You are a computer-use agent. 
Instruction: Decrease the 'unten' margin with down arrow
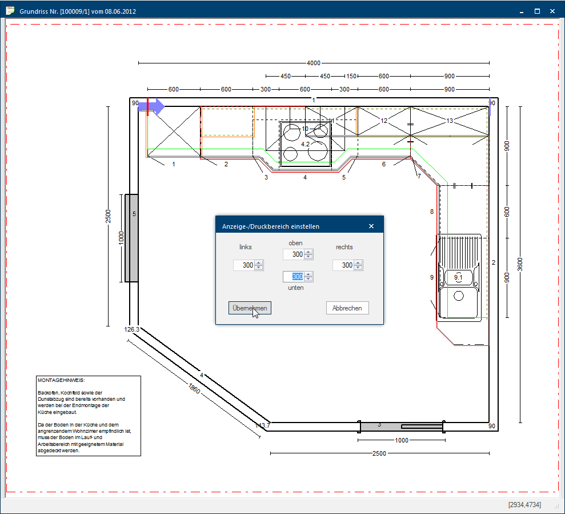point(308,279)
